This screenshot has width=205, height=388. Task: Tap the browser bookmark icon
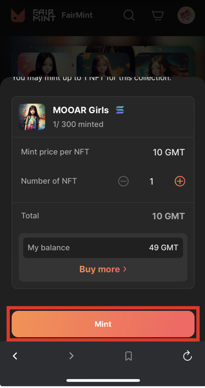(x=129, y=356)
